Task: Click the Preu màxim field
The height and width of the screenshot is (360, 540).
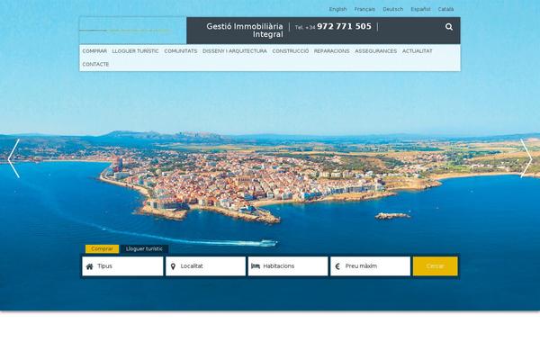Action: 370,266
